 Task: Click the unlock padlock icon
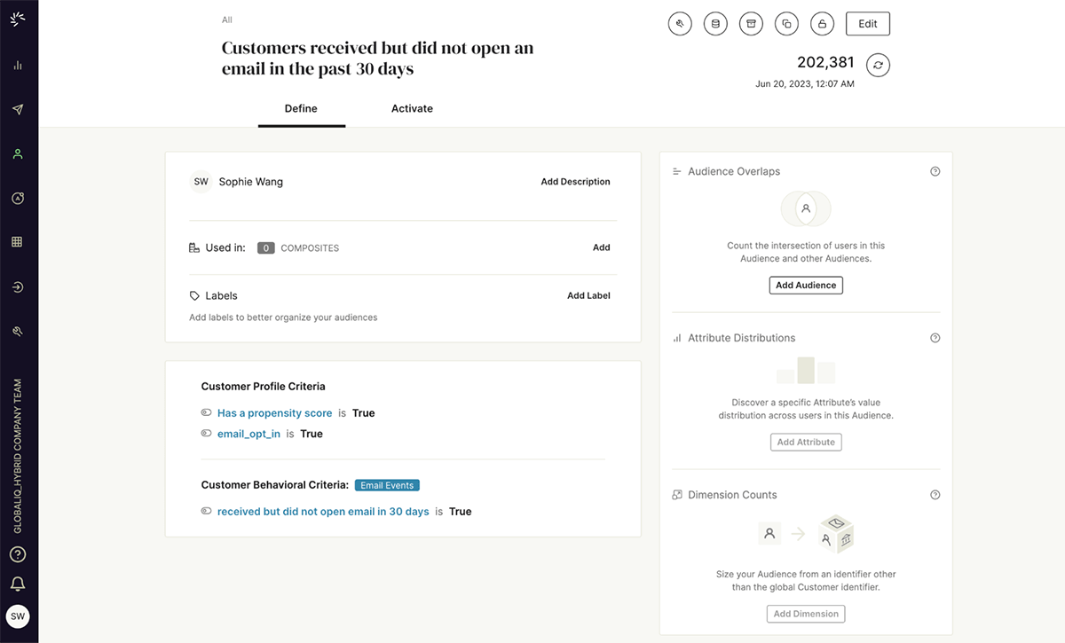click(822, 24)
